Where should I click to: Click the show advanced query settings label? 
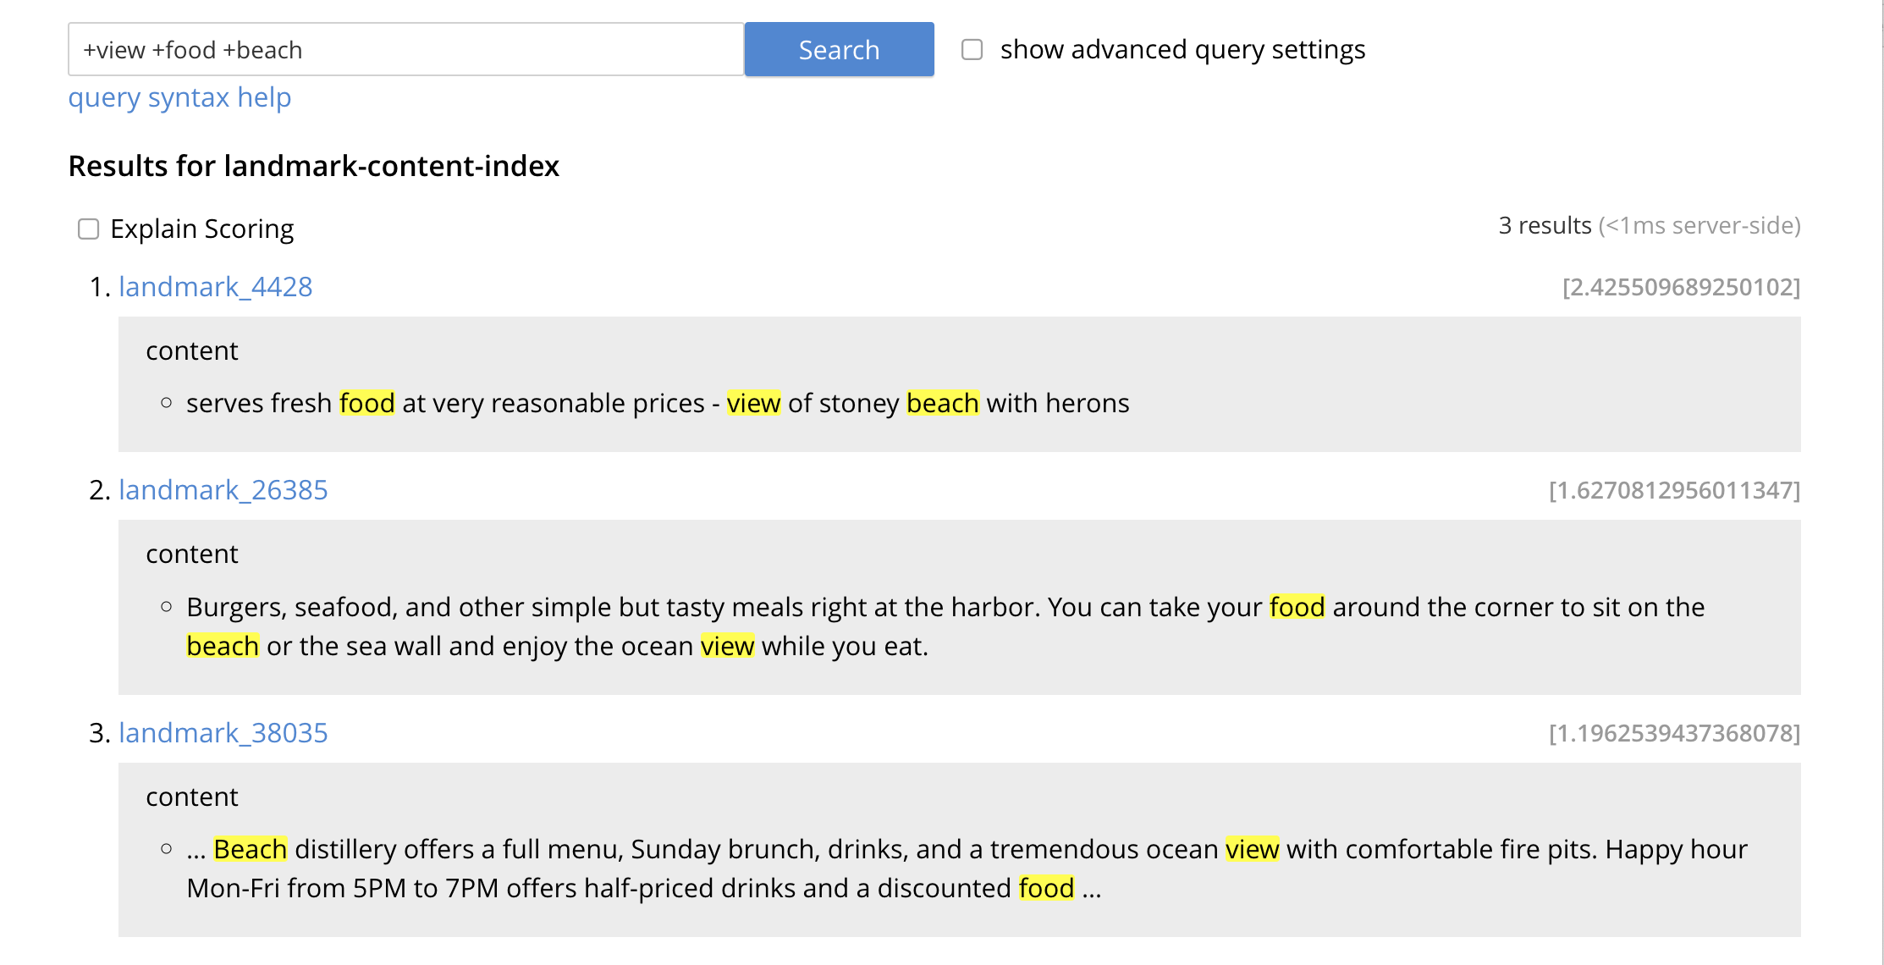[x=1182, y=49]
